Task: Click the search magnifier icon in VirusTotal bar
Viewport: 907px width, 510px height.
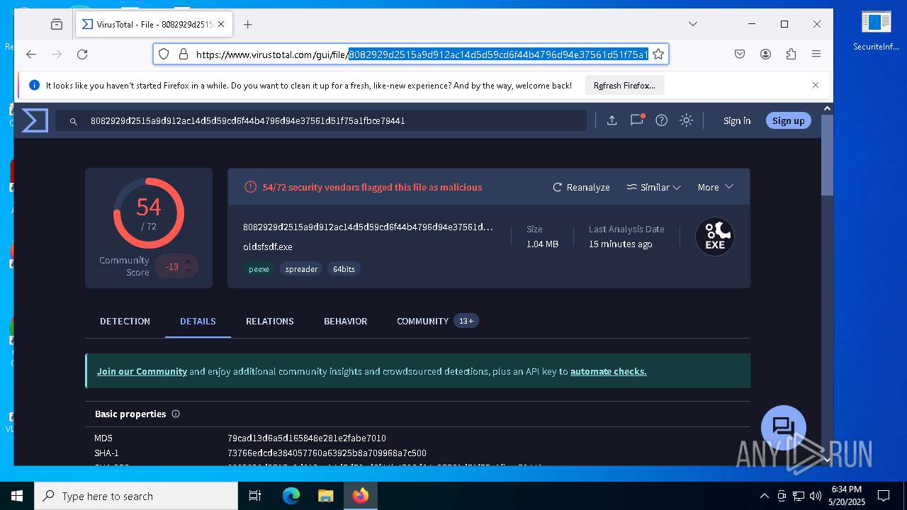Action: [73, 121]
